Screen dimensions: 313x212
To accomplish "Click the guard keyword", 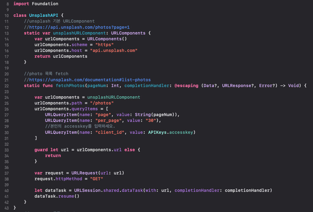I will [x=41, y=150].
